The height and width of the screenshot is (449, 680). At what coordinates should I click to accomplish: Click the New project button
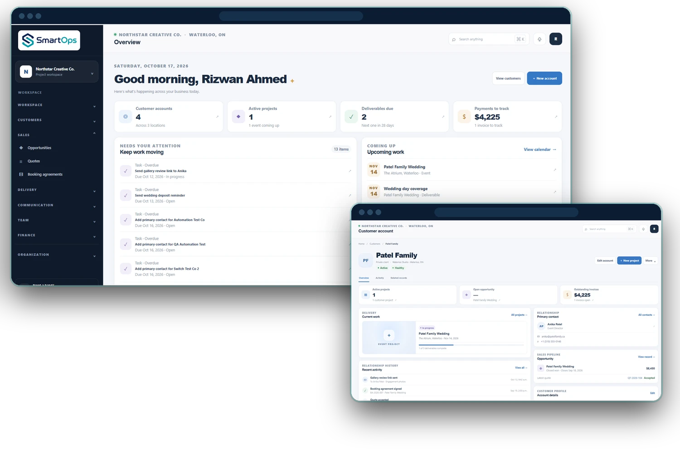629,261
